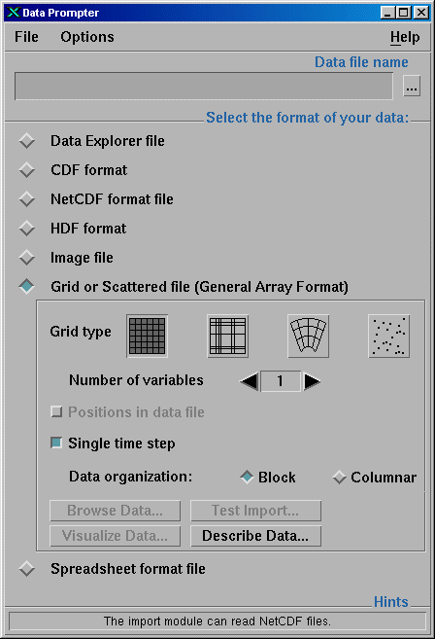This screenshot has height=639, width=435.
Task: Choose the irregular spaced grid type icon
Action: click(227, 337)
